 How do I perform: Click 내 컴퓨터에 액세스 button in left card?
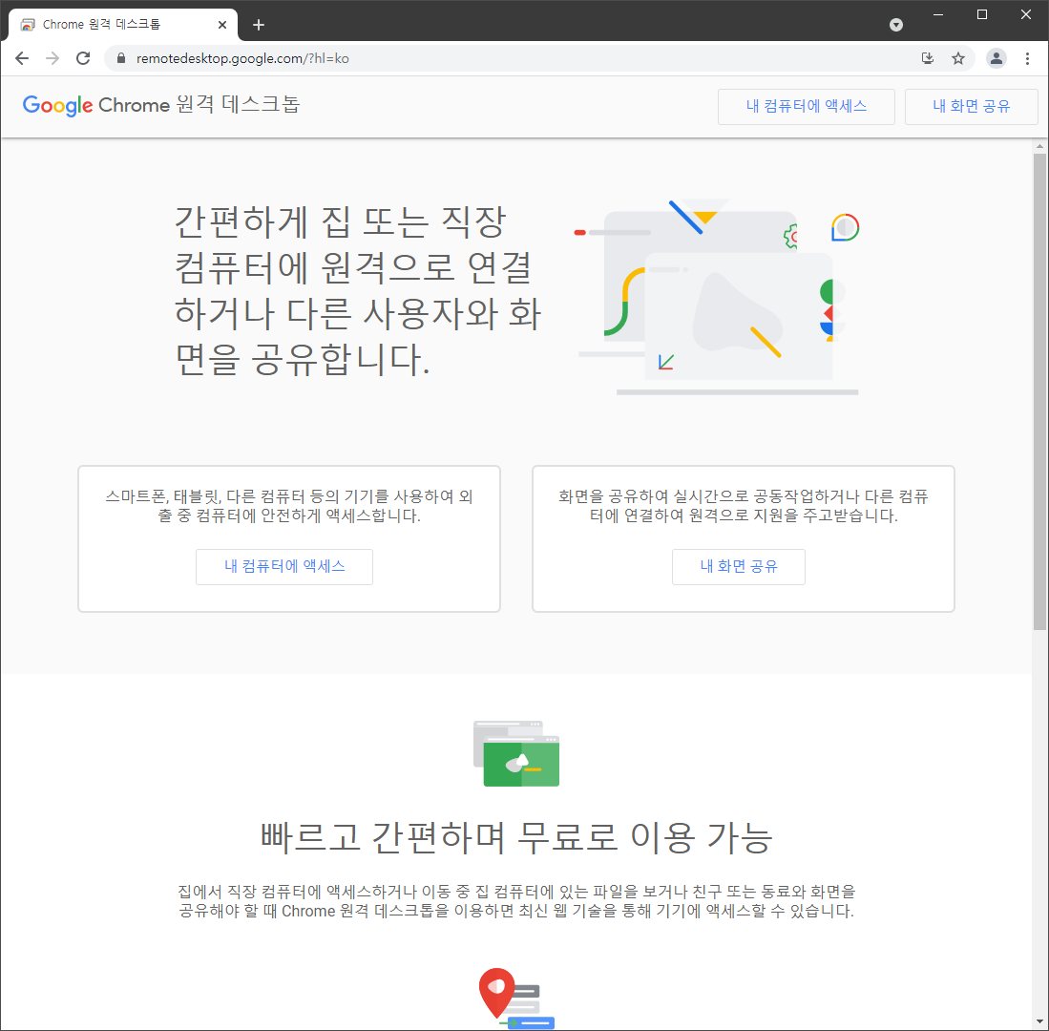[284, 567]
